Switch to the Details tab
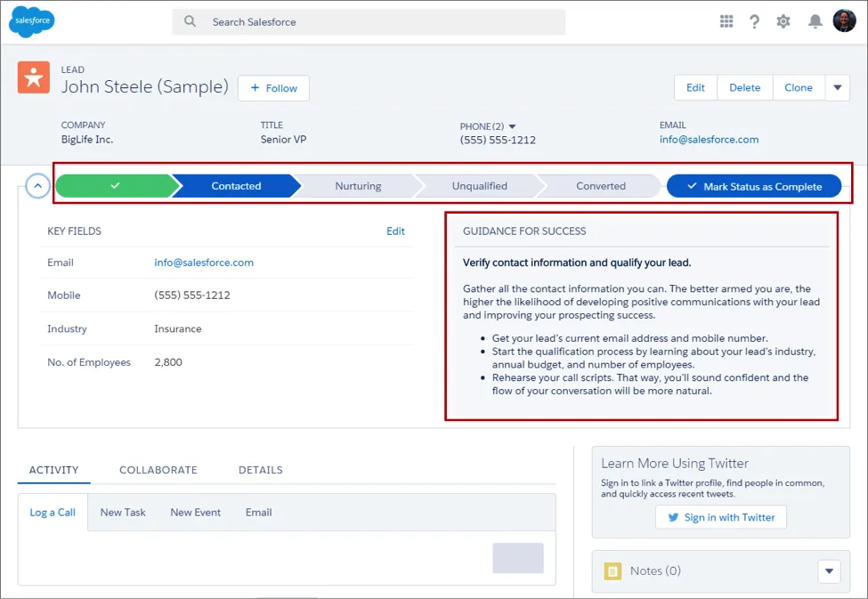Screen dimensions: 868x599 pos(260,470)
